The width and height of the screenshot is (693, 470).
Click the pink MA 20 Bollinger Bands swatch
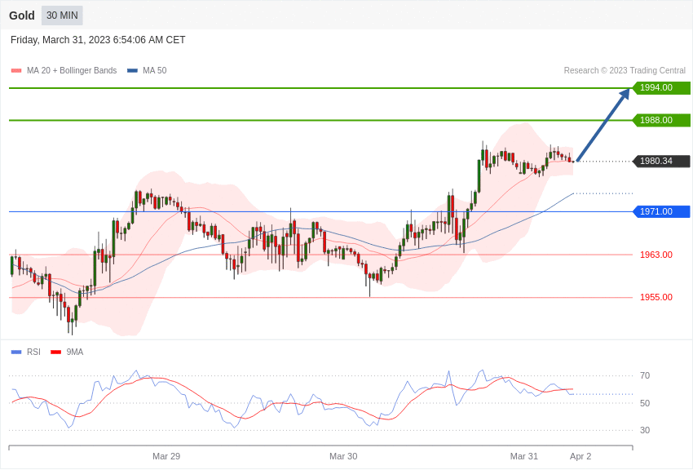[x=16, y=71]
